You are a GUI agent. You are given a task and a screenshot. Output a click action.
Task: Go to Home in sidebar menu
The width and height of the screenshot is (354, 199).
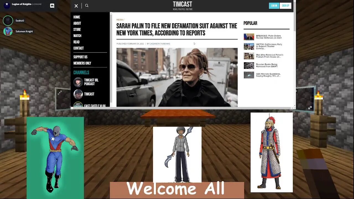tap(77, 17)
